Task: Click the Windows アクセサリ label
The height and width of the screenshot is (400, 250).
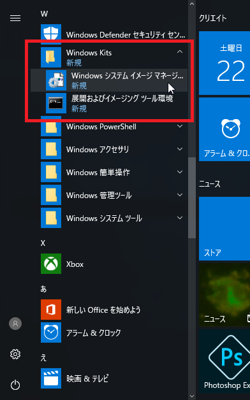Action: coord(98,150)
